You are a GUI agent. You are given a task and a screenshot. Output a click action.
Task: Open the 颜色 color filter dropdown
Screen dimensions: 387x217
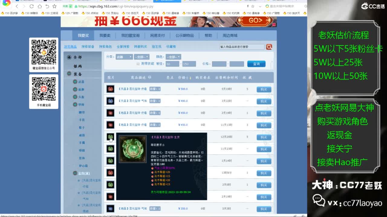click(x=173, y=56)
